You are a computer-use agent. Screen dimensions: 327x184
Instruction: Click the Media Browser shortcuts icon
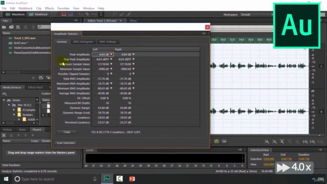(5, 94)
